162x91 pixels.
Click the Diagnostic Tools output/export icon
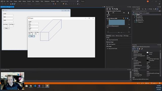pos(110,9)
